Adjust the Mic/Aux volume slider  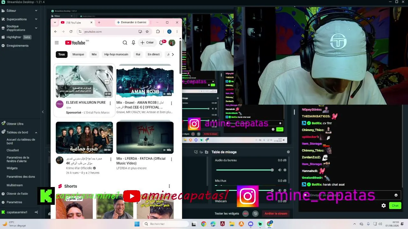coord(244,190)
